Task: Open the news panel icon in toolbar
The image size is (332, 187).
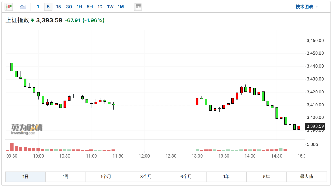Action: coord(138,7)
